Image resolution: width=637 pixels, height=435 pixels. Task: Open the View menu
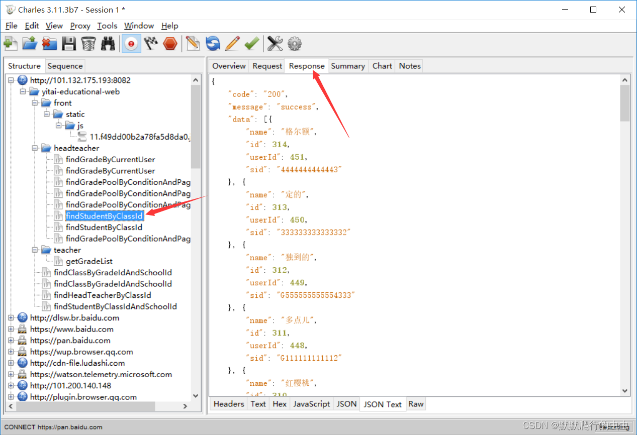tap(54, 26)
